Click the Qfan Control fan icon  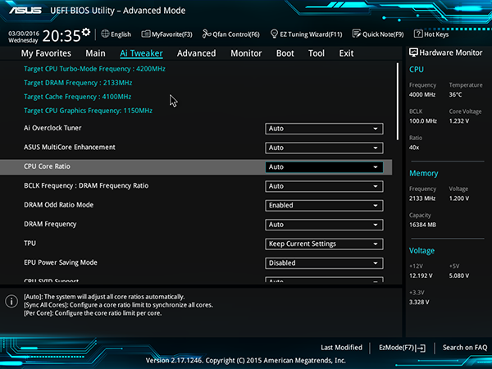[x=207, y=34]
